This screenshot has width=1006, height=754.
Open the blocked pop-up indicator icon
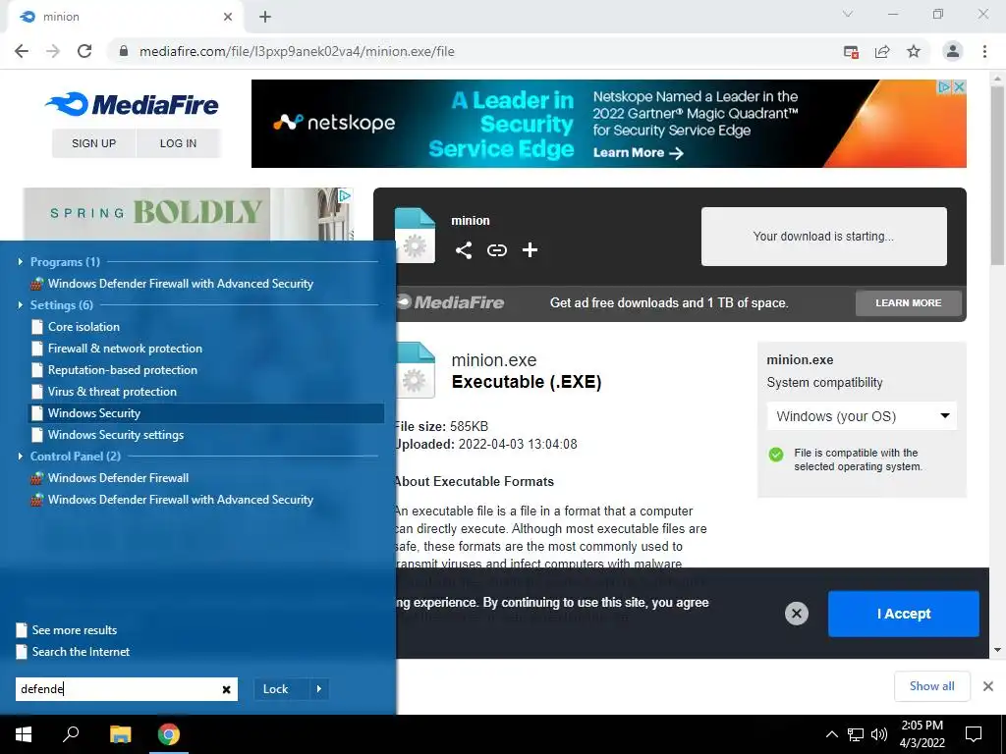tap(851, 52)
